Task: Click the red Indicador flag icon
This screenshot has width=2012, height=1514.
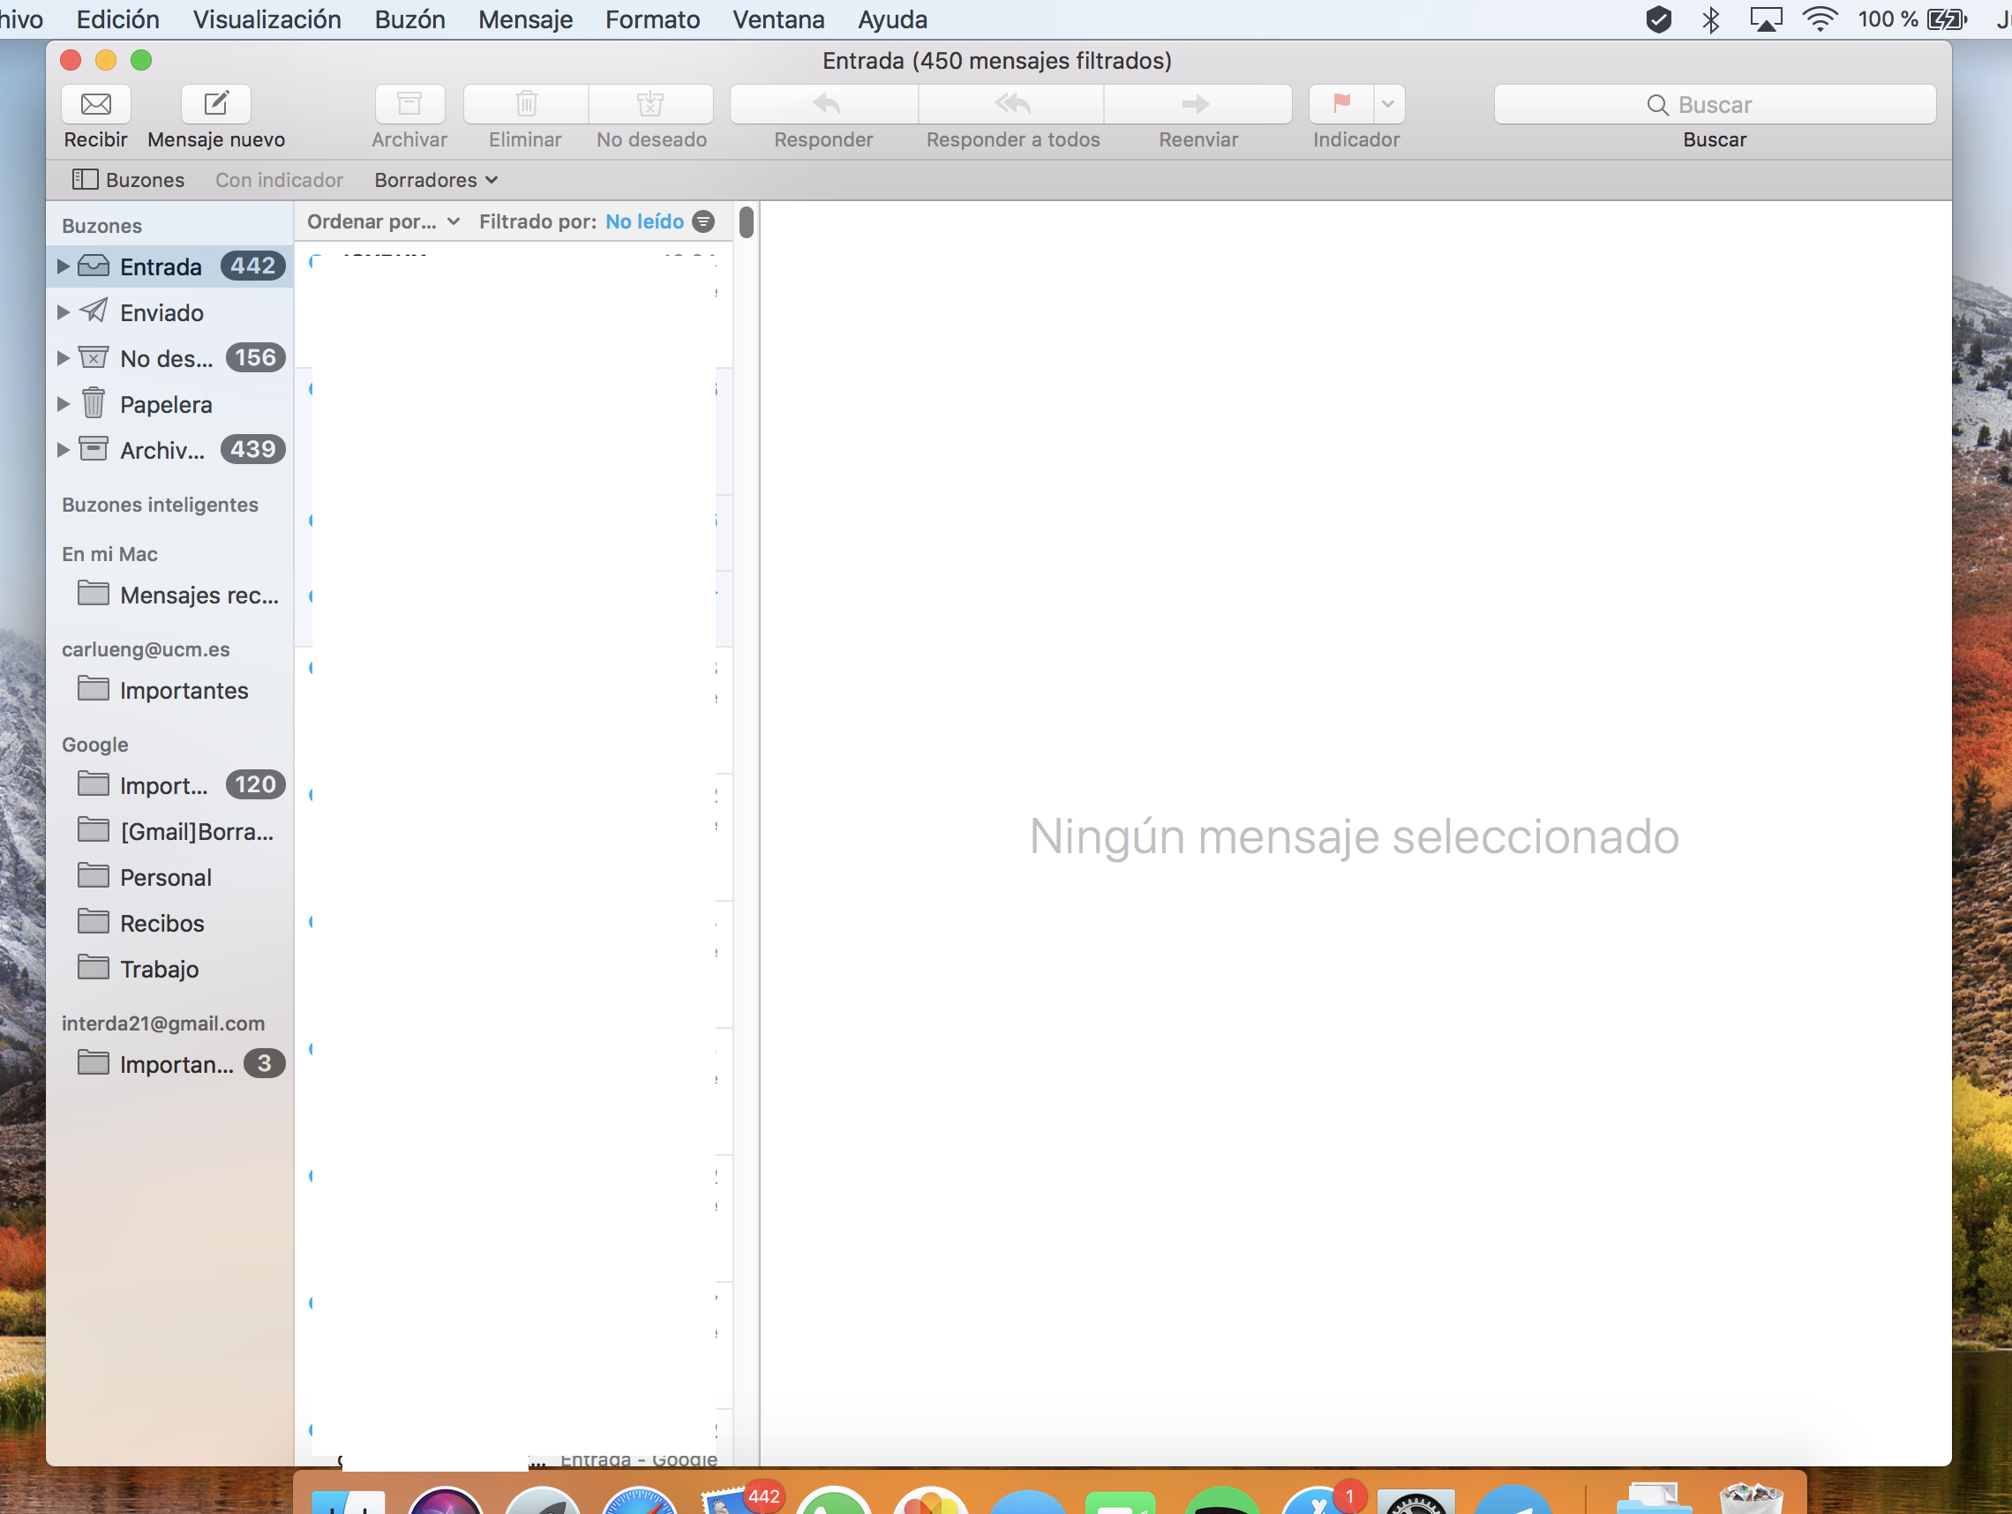Action: 1341,105
